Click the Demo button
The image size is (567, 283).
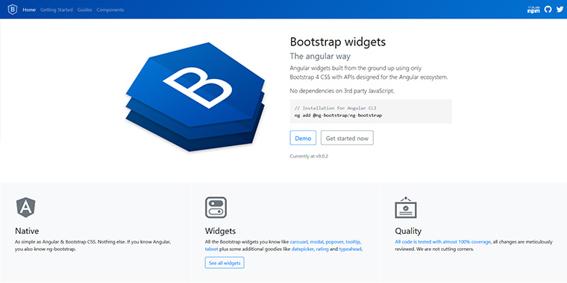(x=303, y=138)
